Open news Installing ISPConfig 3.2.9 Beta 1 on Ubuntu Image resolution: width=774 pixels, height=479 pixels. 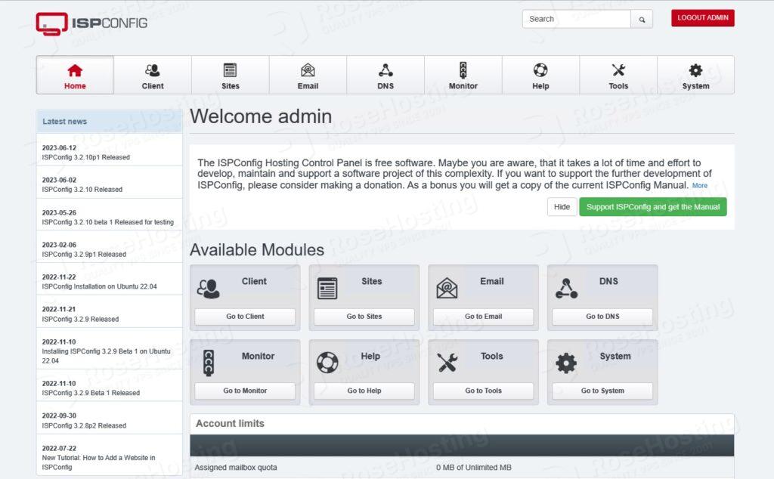click(106, 356)
